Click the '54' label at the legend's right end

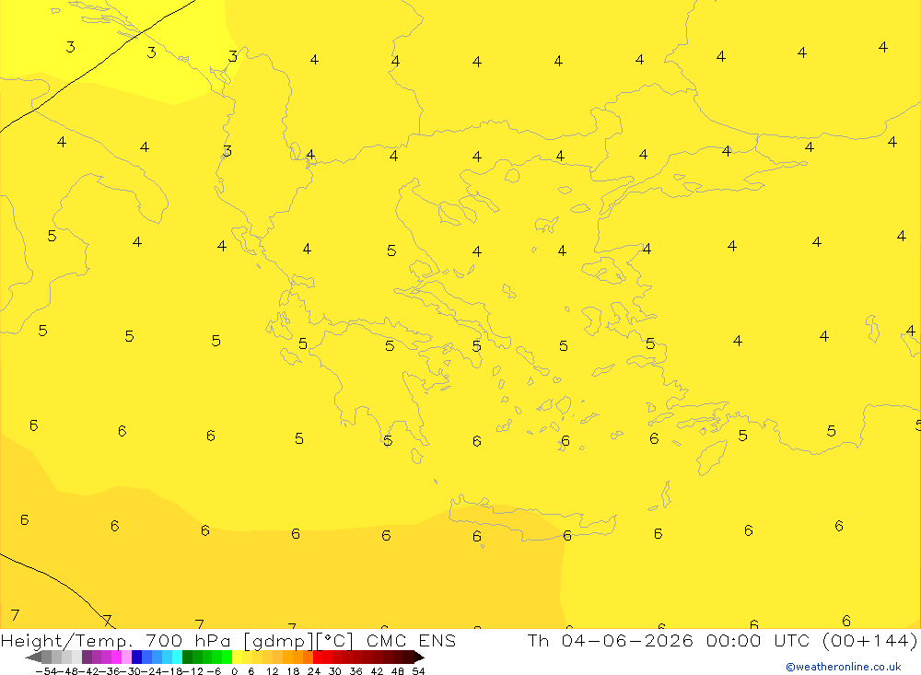[x=418, y=671]
